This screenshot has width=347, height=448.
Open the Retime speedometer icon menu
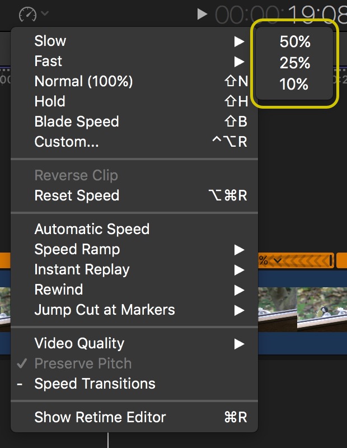coord(27,14)
